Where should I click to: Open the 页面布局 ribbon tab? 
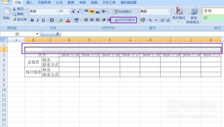(x=44, y=3)
